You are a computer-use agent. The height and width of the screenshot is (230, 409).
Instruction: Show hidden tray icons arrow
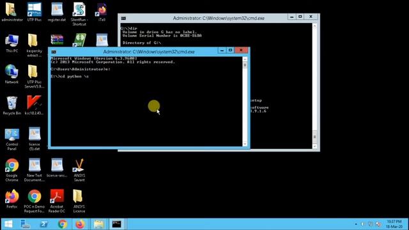356,224
